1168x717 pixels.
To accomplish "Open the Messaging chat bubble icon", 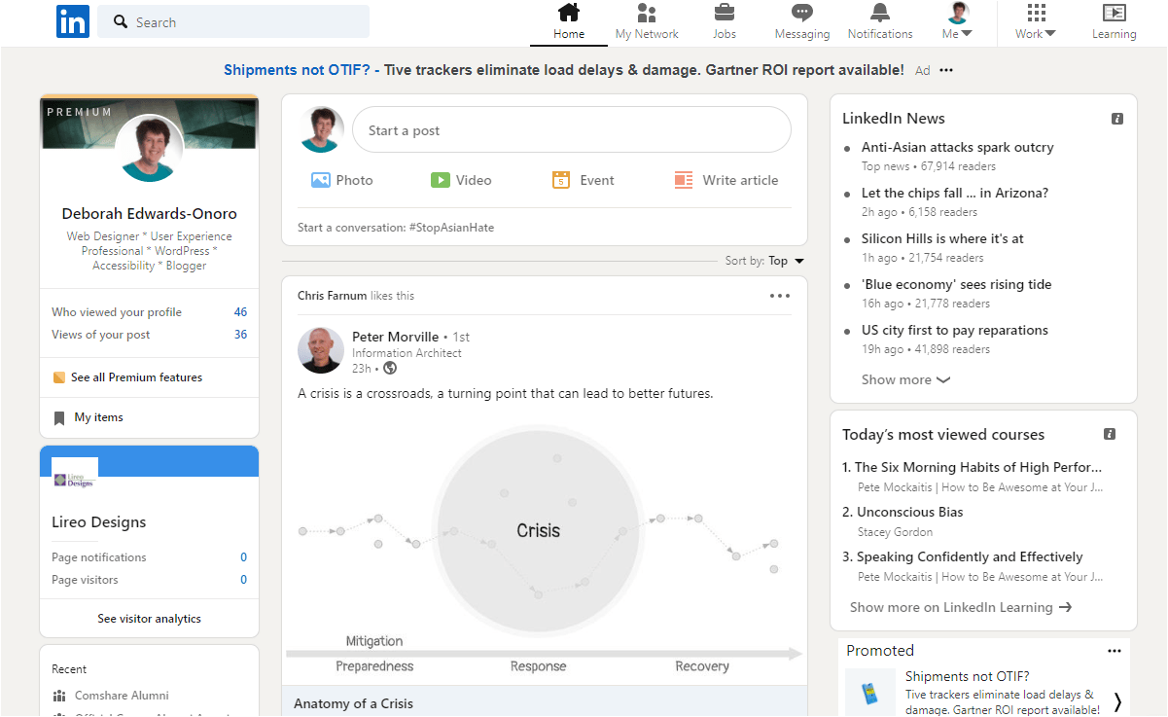I will 802,13.
